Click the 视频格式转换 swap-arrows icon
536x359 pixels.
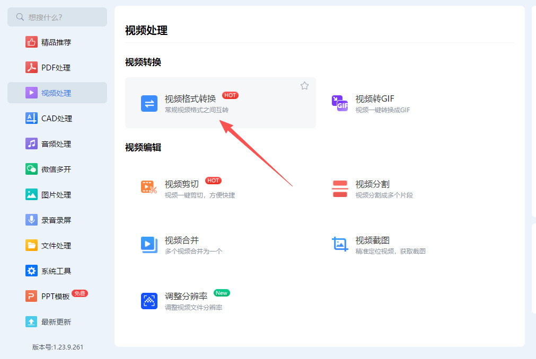(x=149, y=104)
